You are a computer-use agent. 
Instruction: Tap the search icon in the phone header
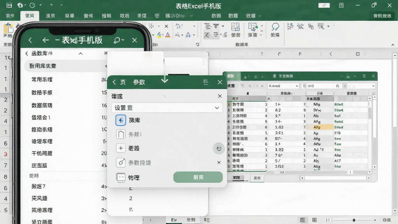[x=117, y=40]
